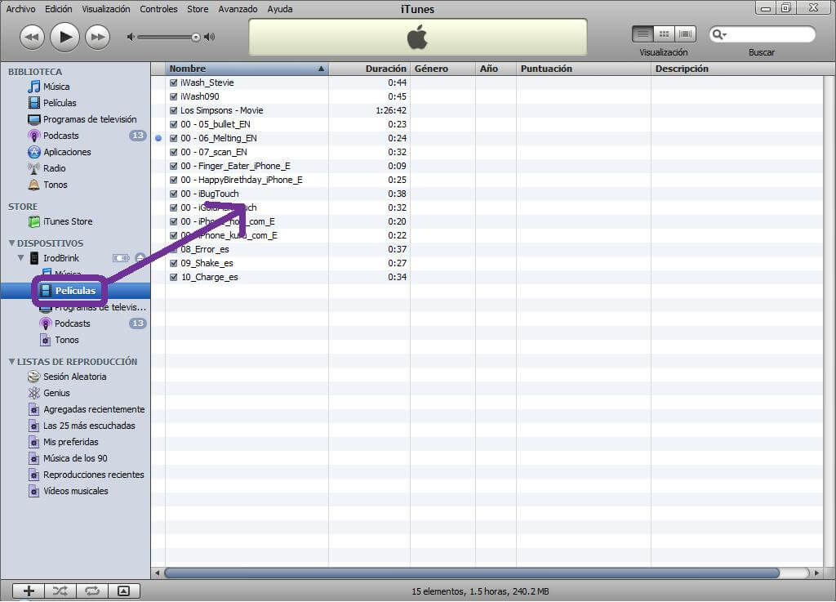Collapse the Listas de Reproducción section

pos(11,362)
